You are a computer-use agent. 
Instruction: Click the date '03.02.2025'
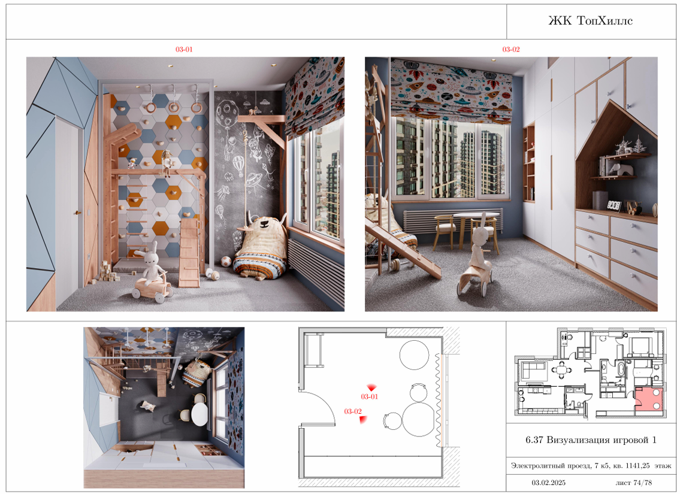tap(548, 483)
